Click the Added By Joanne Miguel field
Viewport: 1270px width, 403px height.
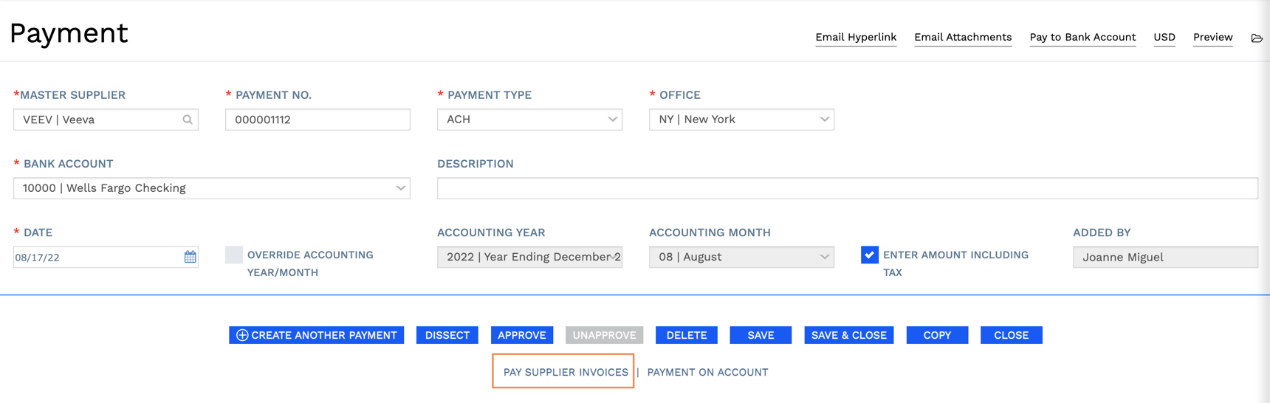tap(1165, 257)
